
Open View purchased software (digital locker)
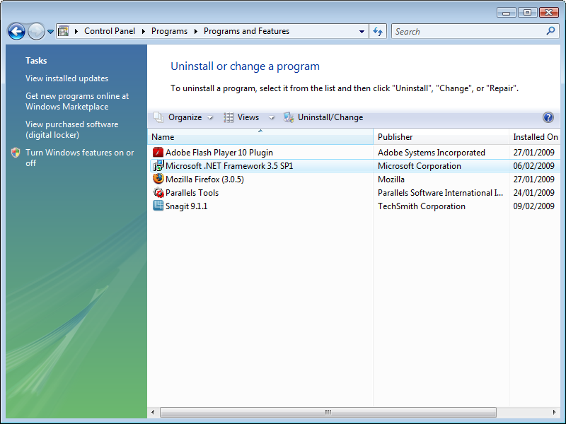(x=72, y=129)
